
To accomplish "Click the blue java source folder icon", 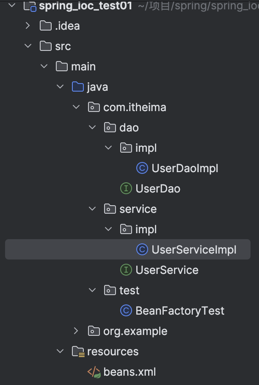I will click(x=78, y=86).
